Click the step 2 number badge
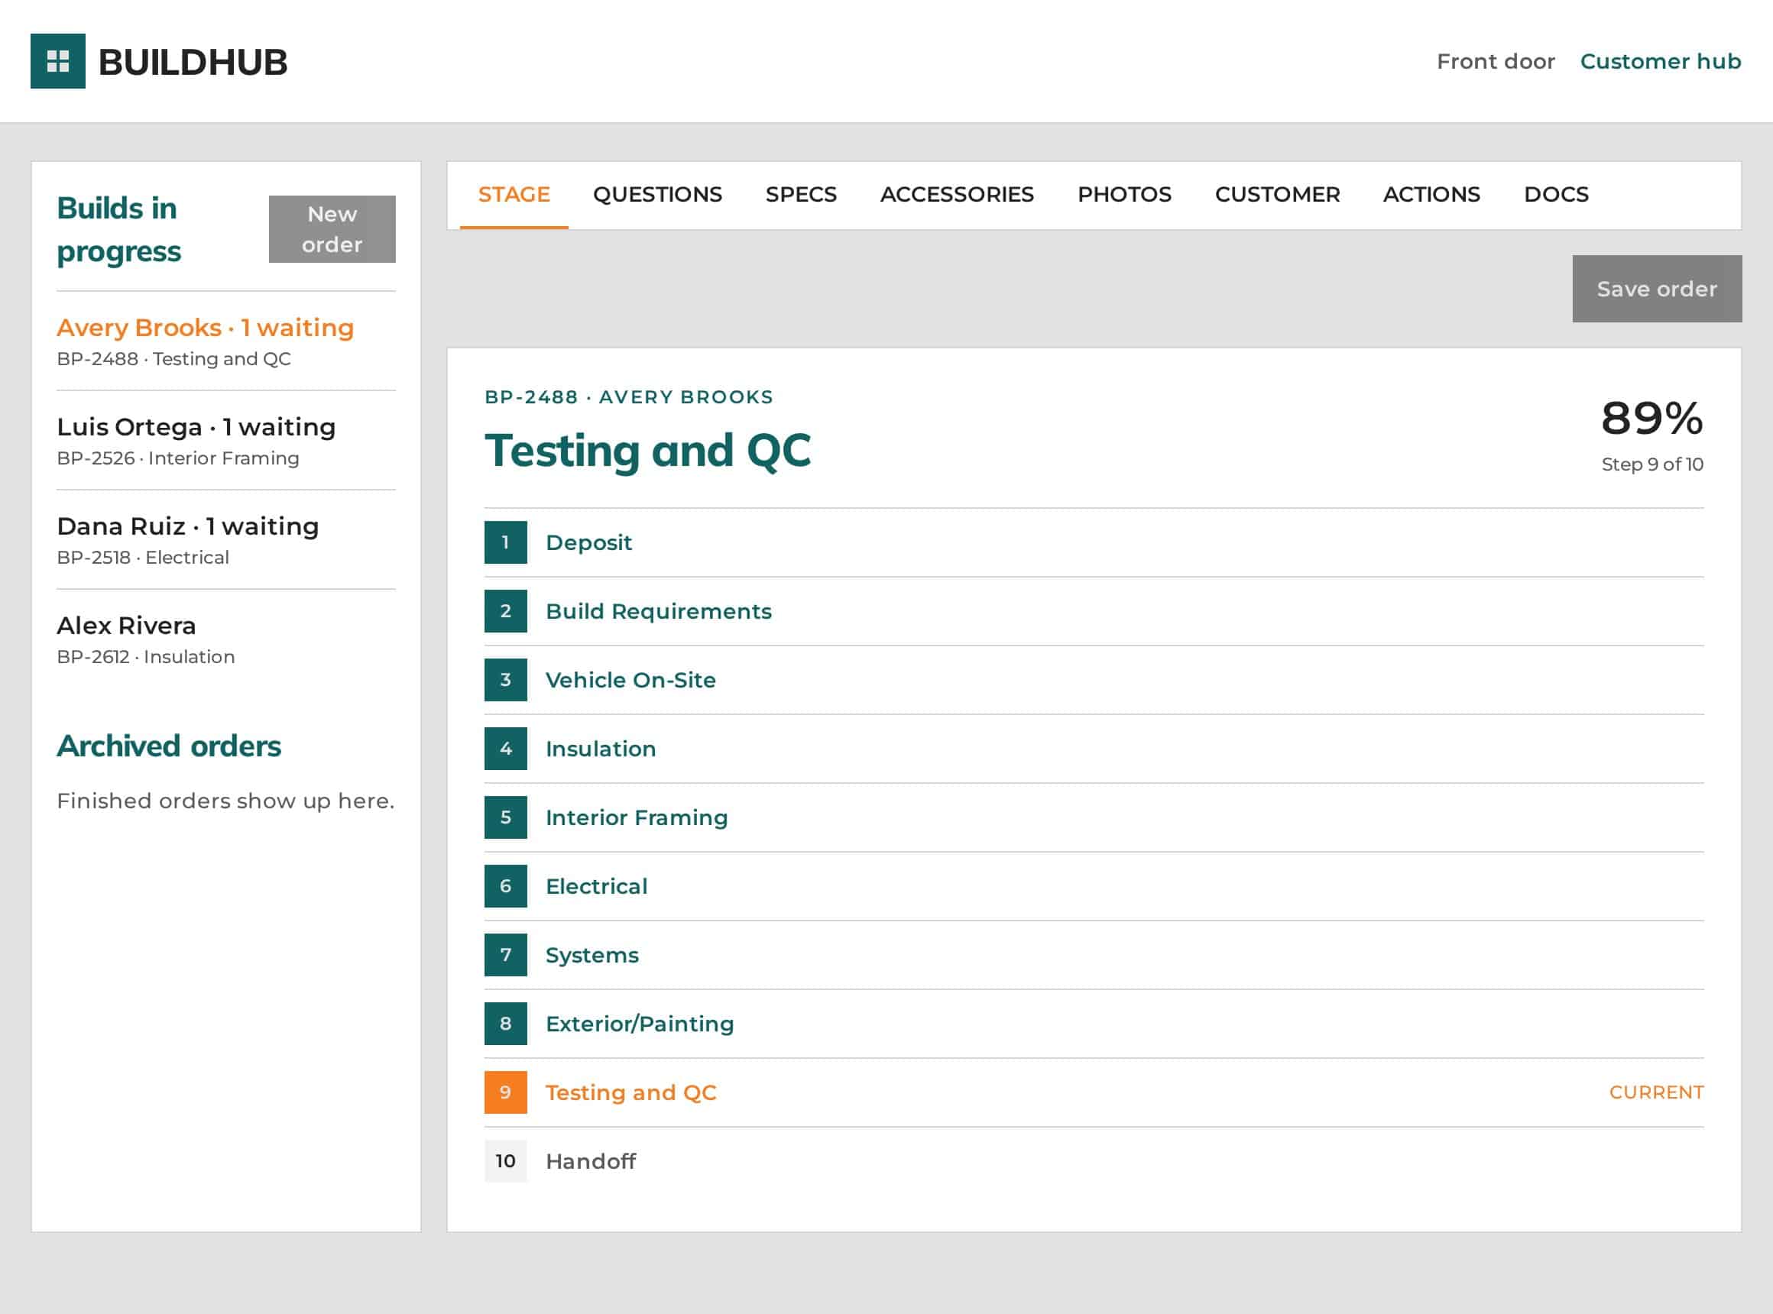Screen dimensions: 1773x1314 [505, 611]
